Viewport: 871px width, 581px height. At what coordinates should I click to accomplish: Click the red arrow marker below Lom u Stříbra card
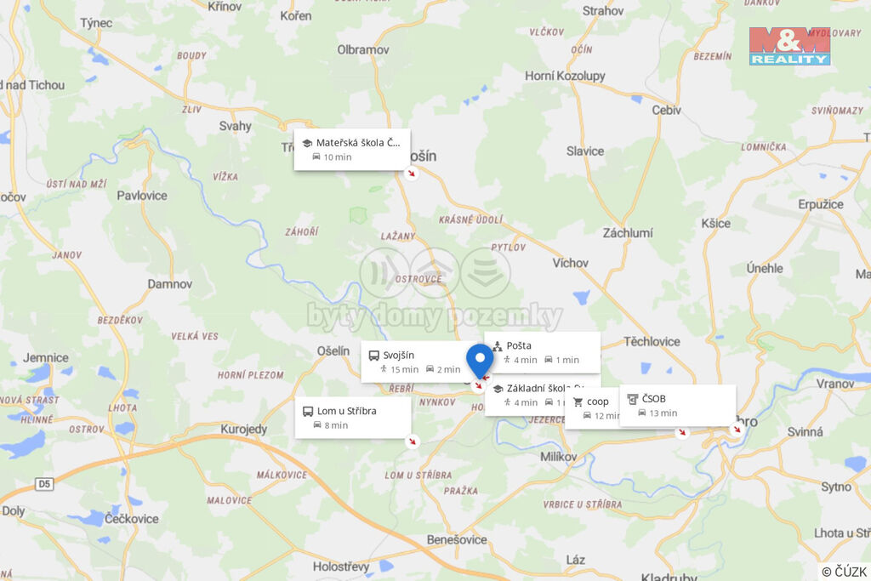[413, 441]
